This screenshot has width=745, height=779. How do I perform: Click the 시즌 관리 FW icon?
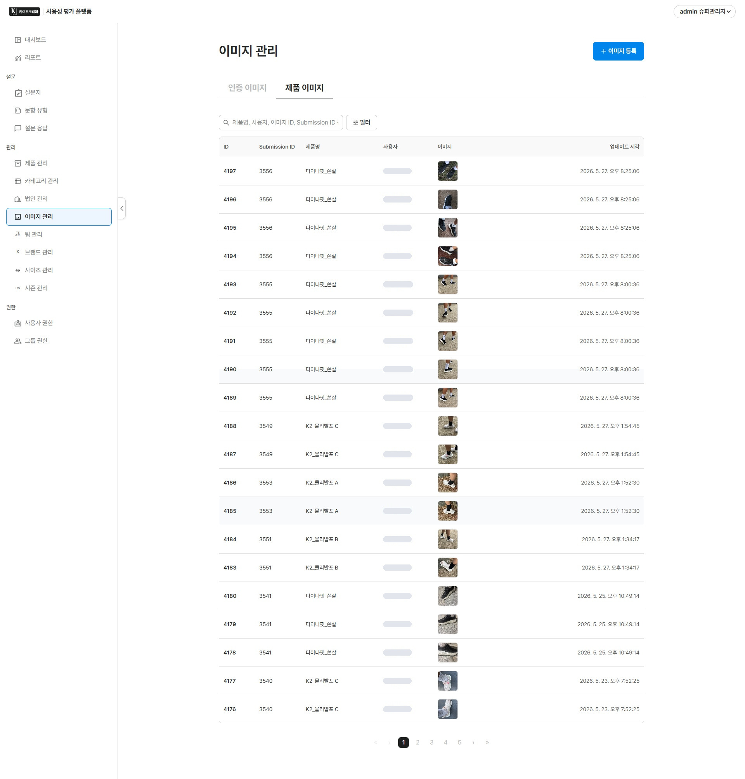coord(18,288)
